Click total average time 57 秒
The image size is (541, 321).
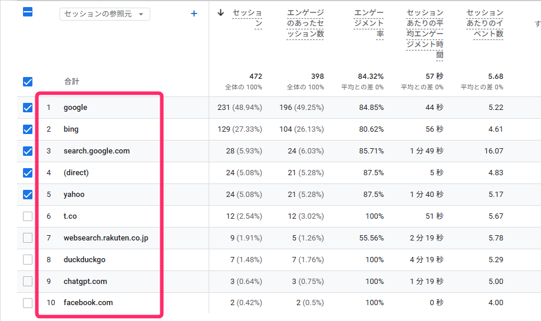point(434,76)
